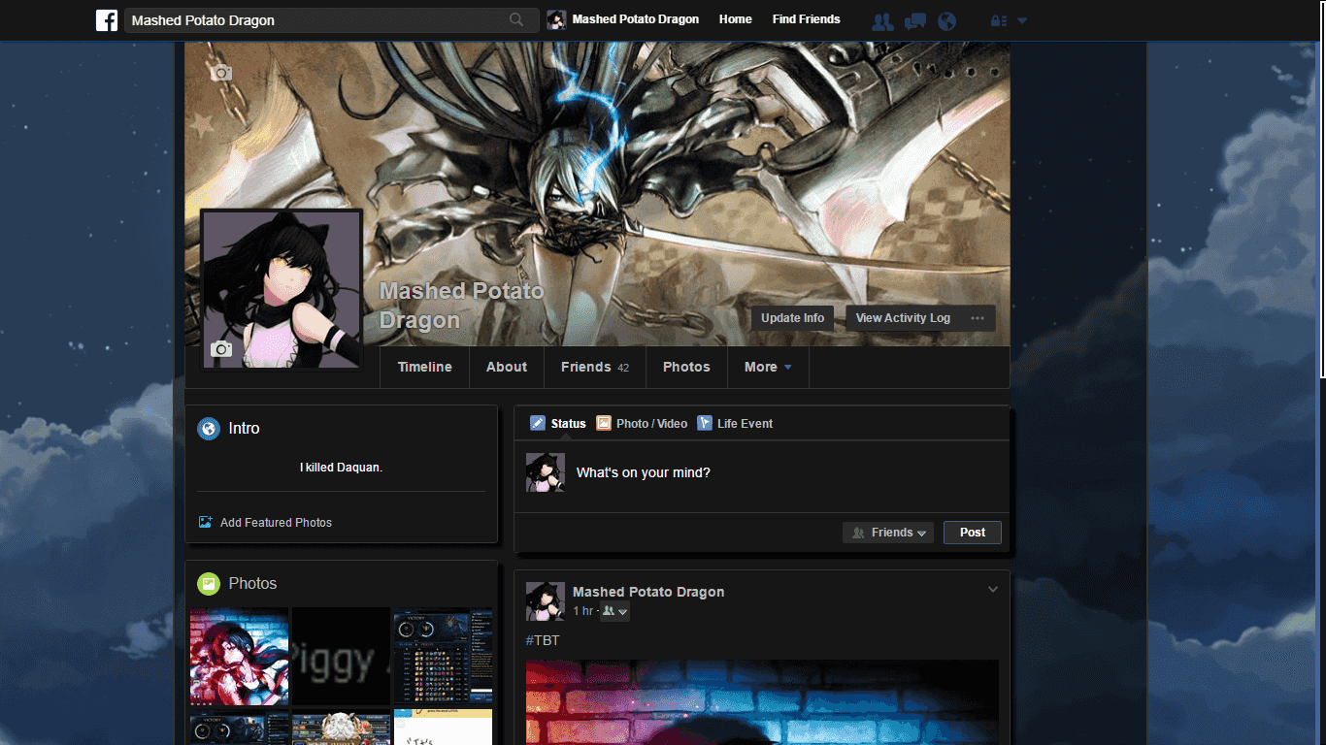Open the Friends 42 tab
The image size is (1326, 745).
595,367
